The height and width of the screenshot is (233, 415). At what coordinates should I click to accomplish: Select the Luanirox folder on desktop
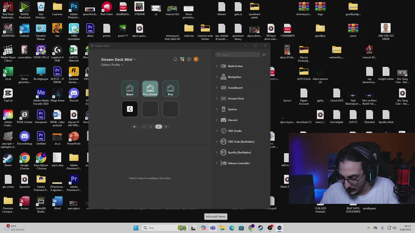(57, 9)
